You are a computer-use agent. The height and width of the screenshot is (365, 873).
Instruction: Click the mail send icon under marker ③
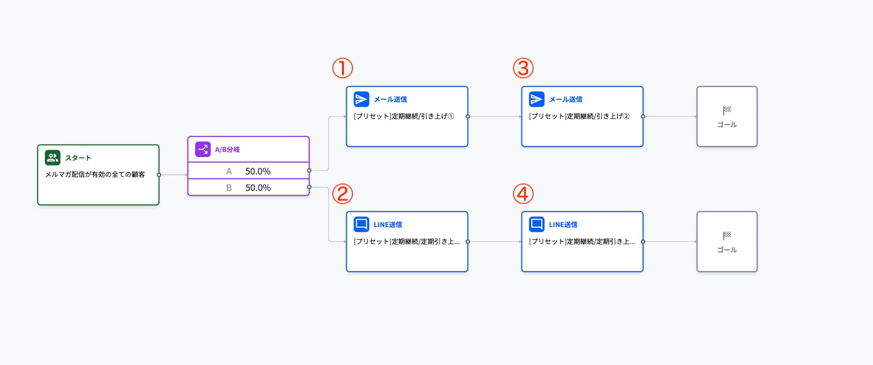(x=536, y=99)
